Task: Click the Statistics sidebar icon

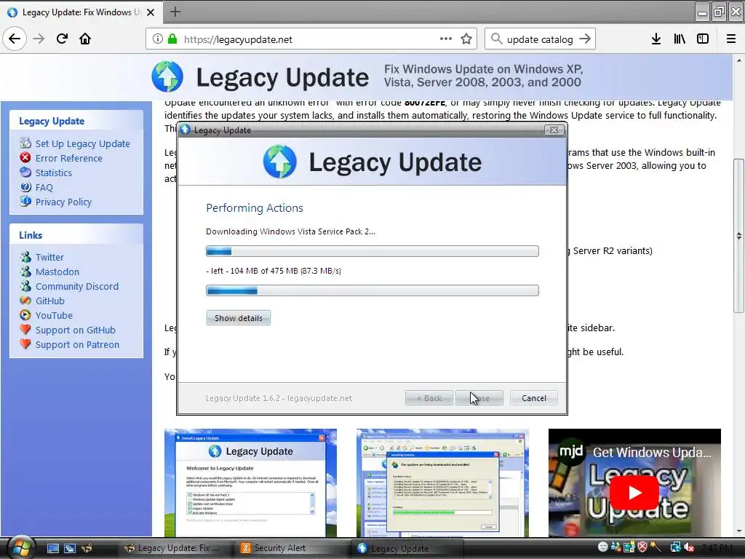Action: pyautogui.click(x=25, y=172)
